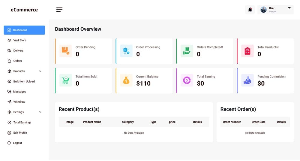The height and width of the screenshot is (161, 300).
Task: Toggle the hamburger sidebar menu
Action: coord(59,10)
